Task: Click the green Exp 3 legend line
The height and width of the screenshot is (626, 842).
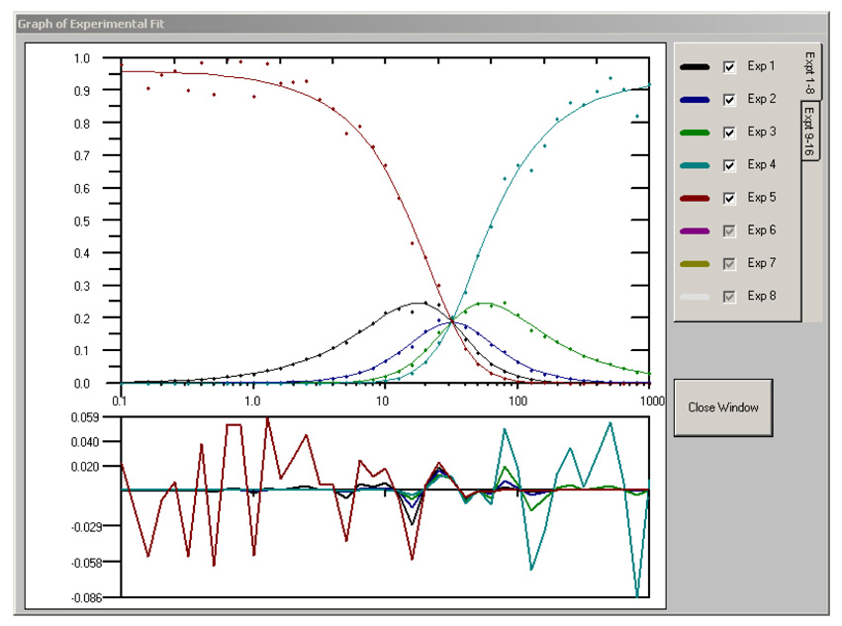Action: pos(695,133)
